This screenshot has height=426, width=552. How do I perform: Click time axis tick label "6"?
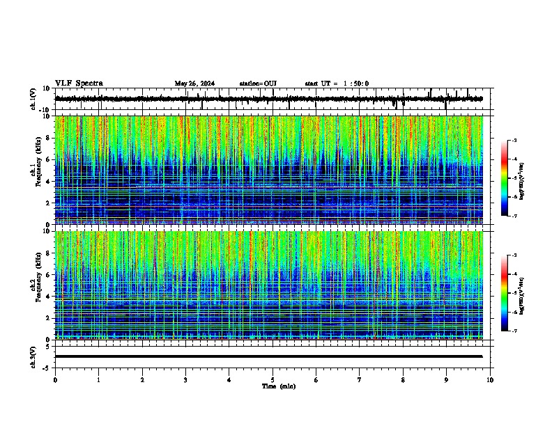tap(316, 380)
